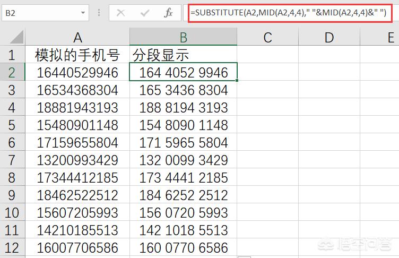The width and height of the screenshot is (399, 258).
Task: Click into the SUBSTITUTE formula bar
Action: tap(290, 13)
